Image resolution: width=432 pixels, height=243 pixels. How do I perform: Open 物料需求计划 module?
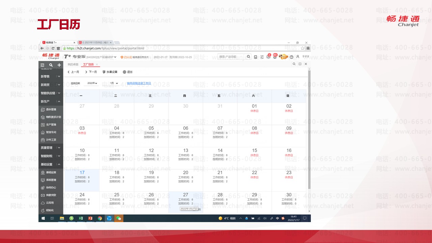point(51,117)
